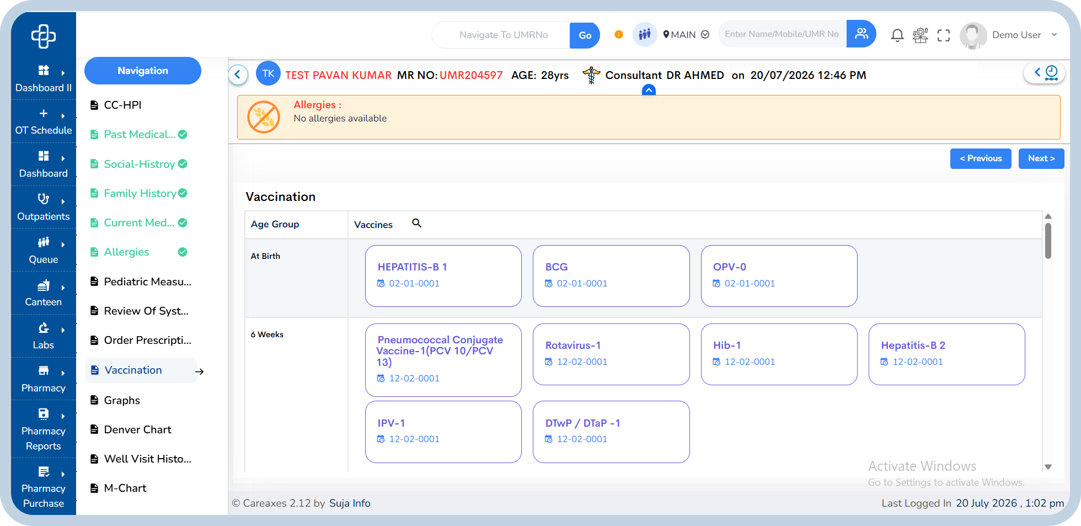1081x526 pixels.
Task: Open Dashboard module in sidebar
Action: [43, 164]
